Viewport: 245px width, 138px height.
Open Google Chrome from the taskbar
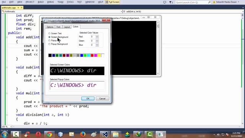[49, 135]
